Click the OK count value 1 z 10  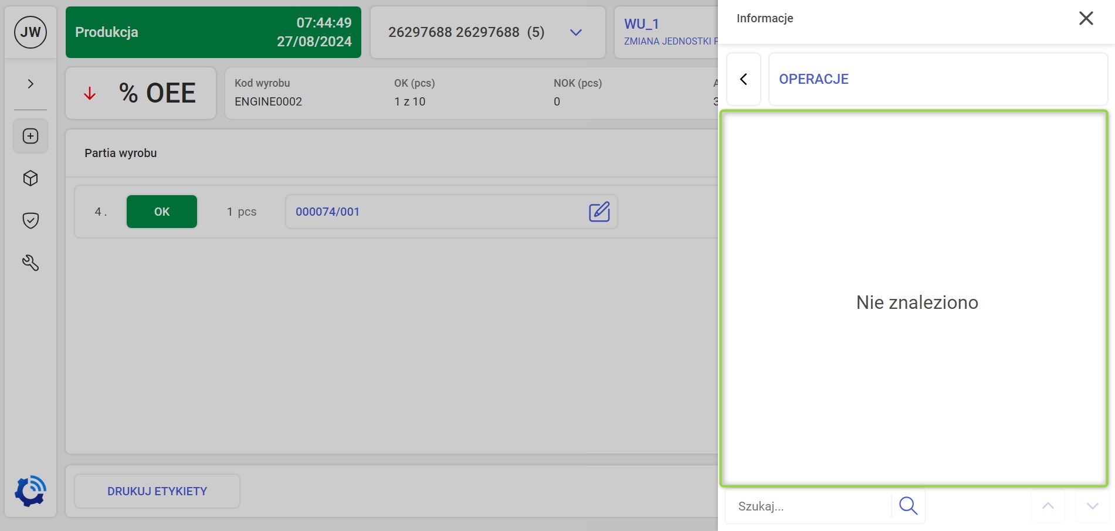410,101
